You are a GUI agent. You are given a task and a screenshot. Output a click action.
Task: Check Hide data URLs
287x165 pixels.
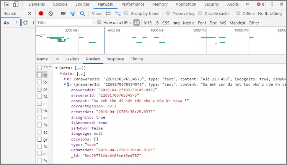coord(99,22)
